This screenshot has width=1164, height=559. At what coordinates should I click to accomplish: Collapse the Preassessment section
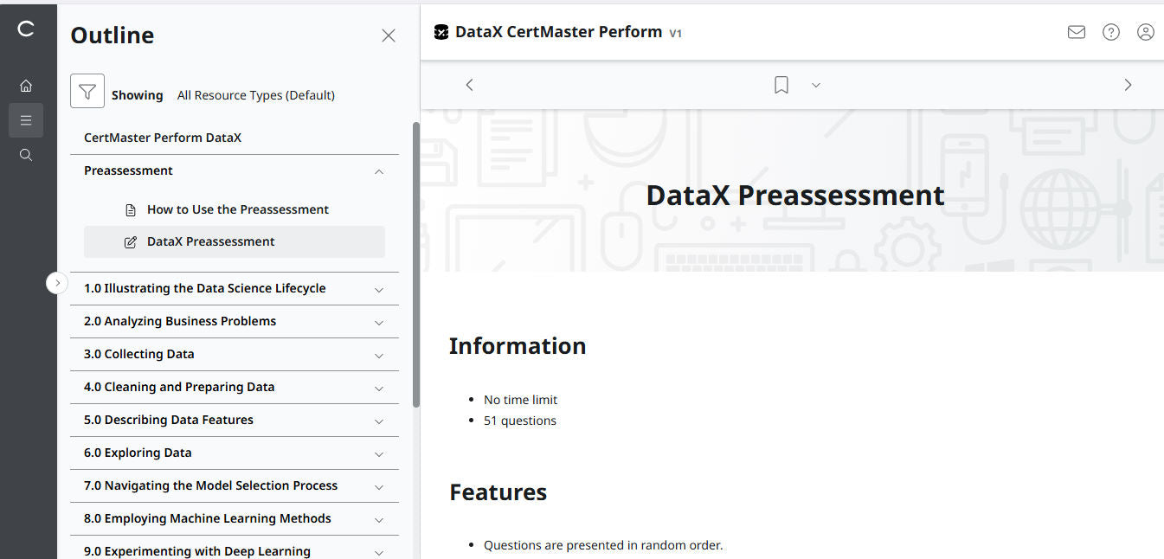point(379,171)
